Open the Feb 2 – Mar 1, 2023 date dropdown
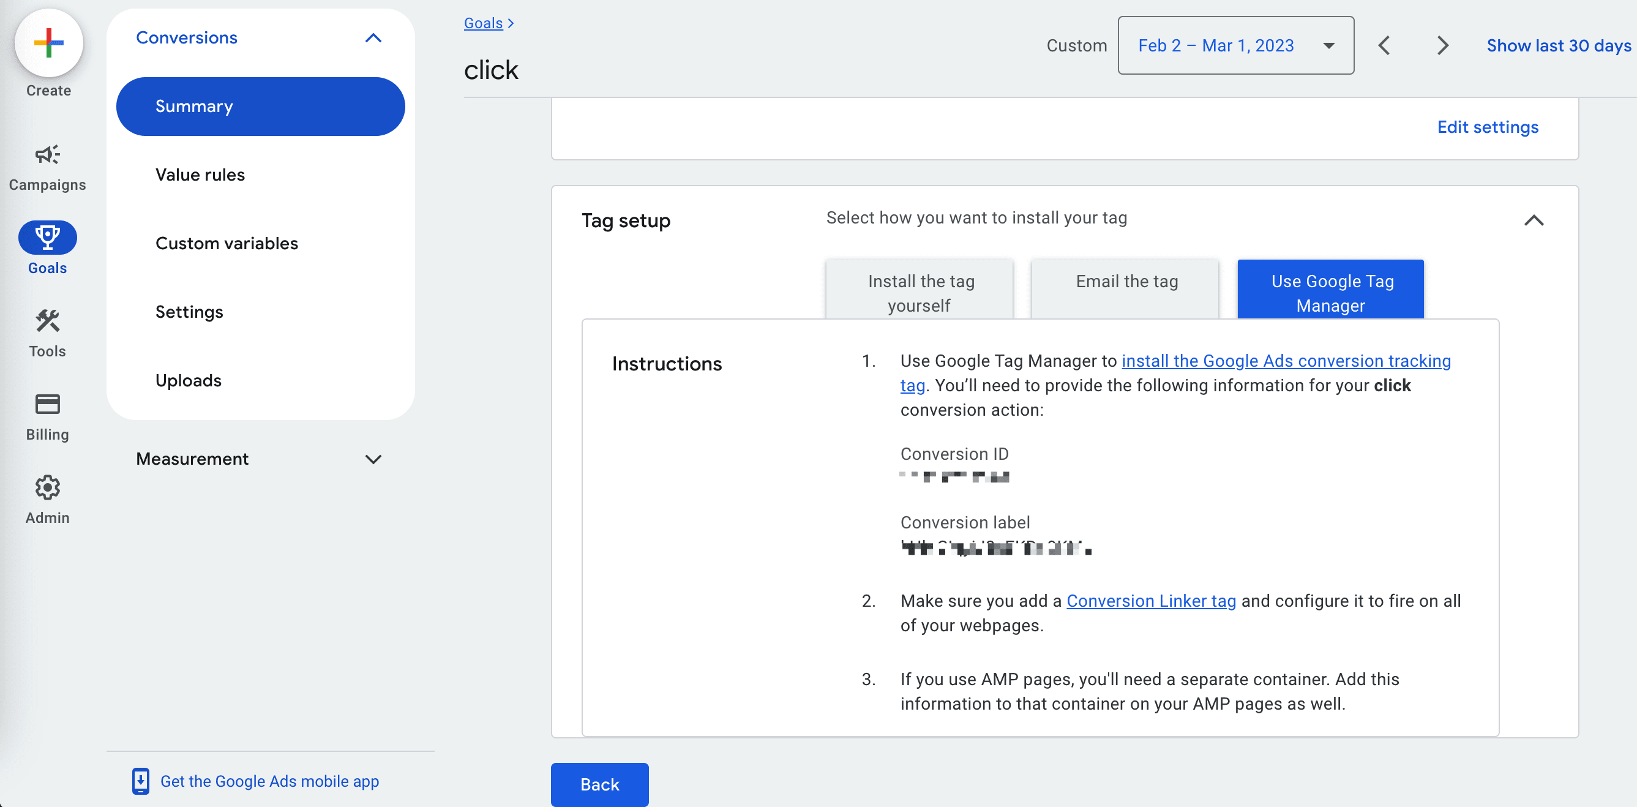 [1235, 45]
